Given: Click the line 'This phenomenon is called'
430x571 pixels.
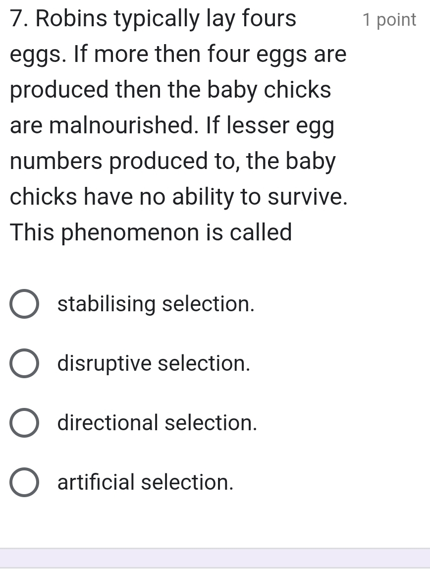Looking at the screenshot, I should [151, 232].
